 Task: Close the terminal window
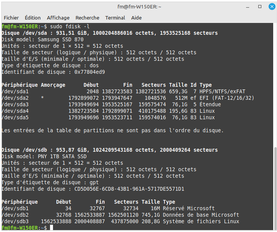tap(272, 7)
